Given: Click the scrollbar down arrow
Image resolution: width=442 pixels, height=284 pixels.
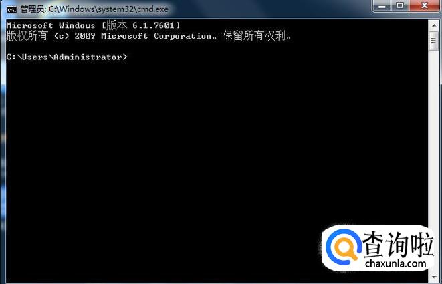Looking at the screenshot, I should [x=433, y=277].
